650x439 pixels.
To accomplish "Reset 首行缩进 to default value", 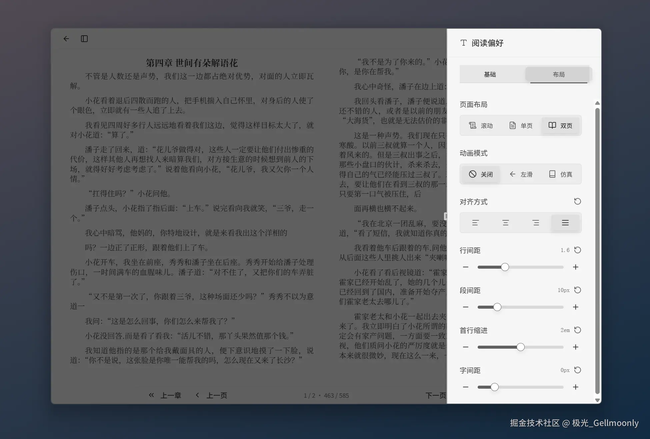I will click(x=578, y=330).
